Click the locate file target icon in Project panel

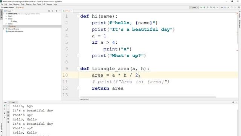[49, 11]
